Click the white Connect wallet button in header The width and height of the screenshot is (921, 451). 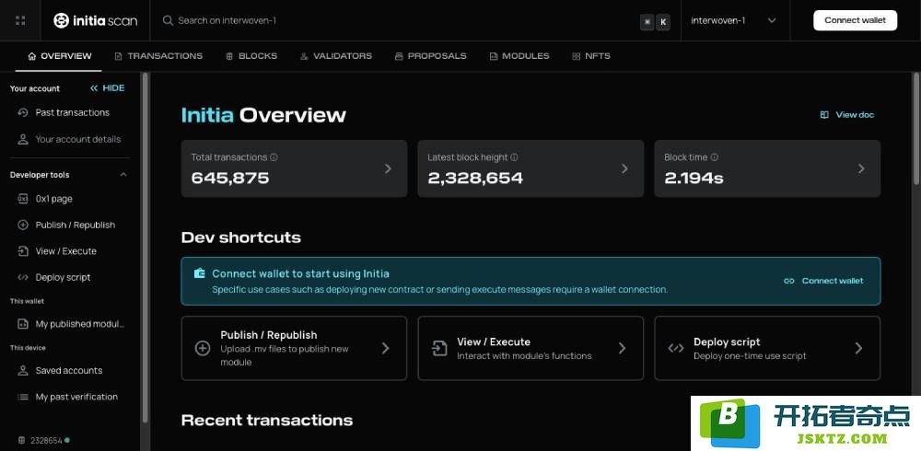[856, 20]
